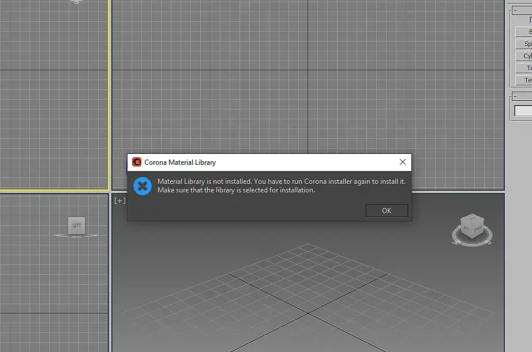Click the Cylinder (Cyl) object button

click(524, 56)
